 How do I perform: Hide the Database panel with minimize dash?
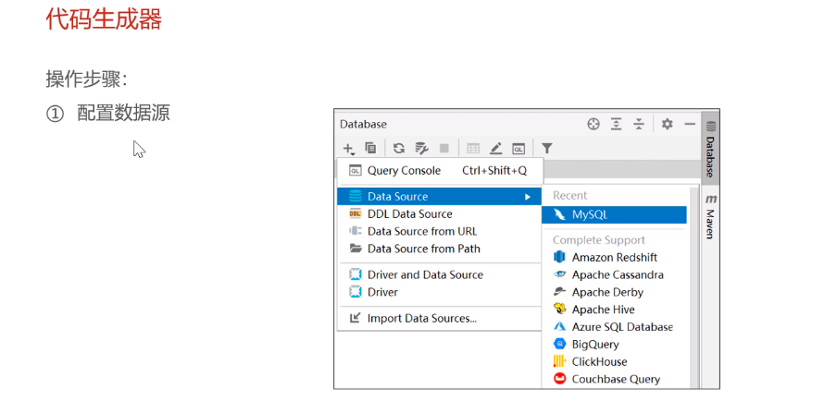click(690, 124)
